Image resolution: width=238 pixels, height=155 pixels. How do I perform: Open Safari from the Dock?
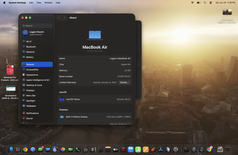click(x=33, y=149)
